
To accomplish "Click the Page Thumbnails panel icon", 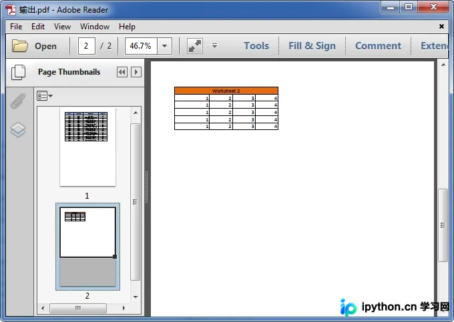I will [x=18, y=72].
